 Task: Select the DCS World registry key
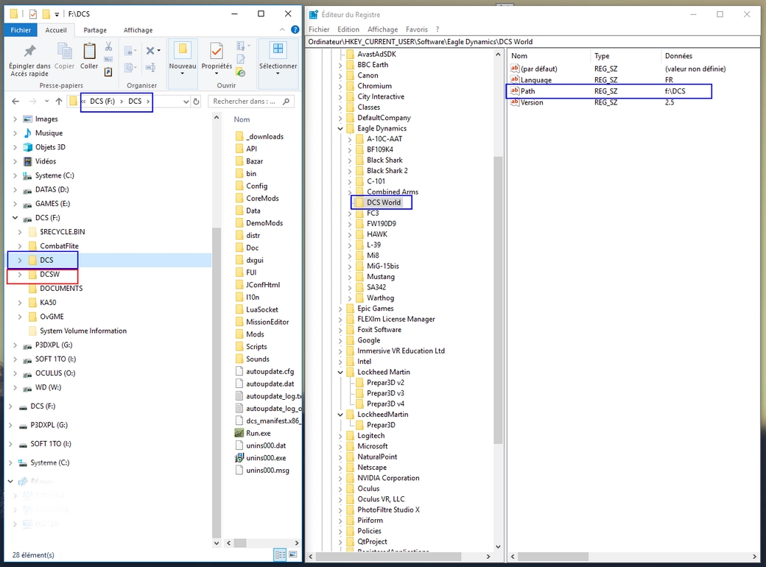384,202
